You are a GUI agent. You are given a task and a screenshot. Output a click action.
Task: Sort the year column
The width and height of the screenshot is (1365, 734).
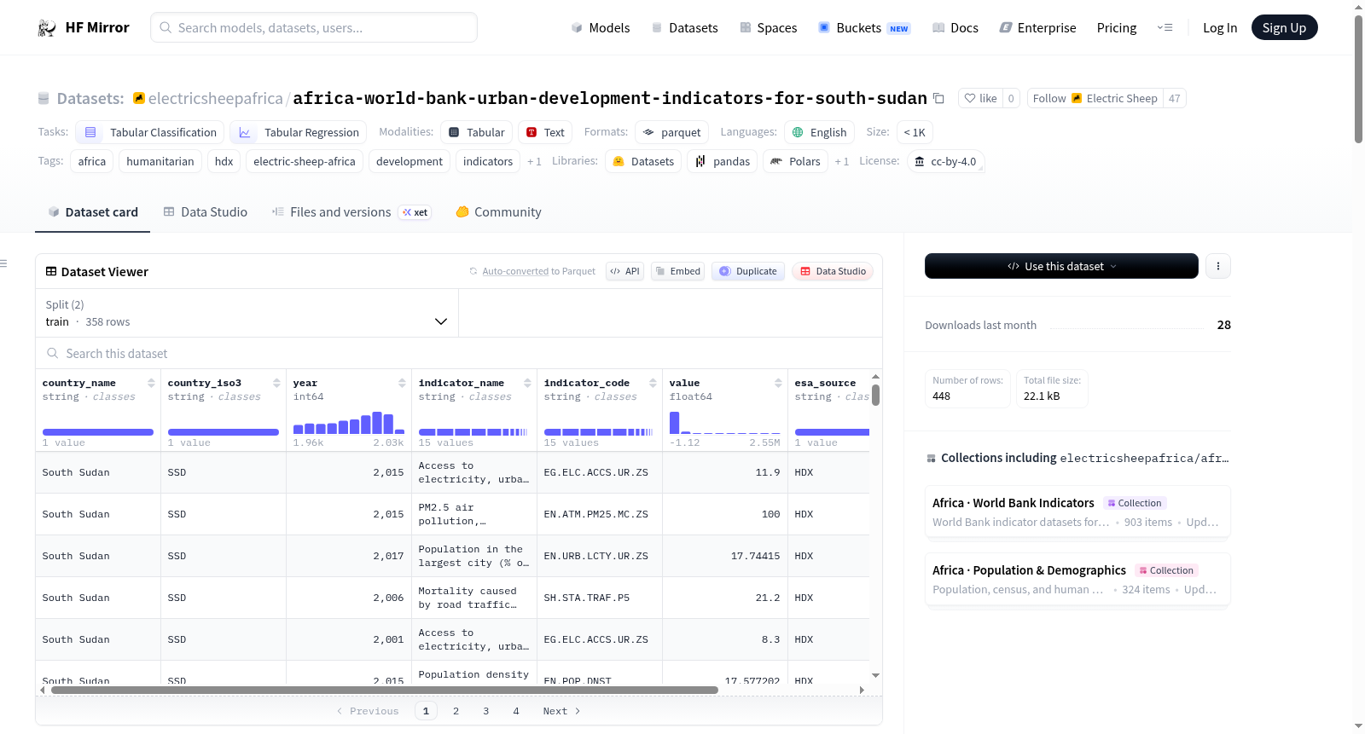[x=402, y=383]
